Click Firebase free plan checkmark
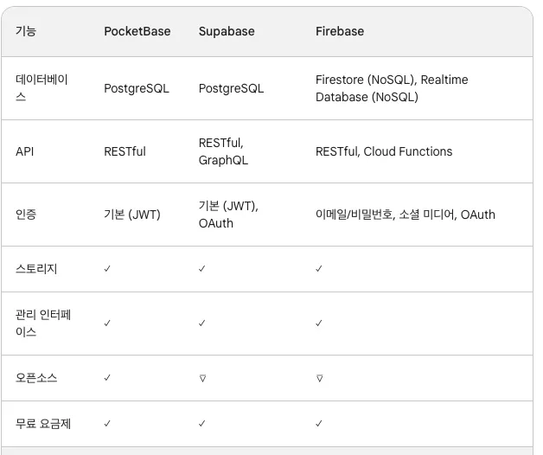This screenshot has height=455, width=543. click(x=319, y=423)
